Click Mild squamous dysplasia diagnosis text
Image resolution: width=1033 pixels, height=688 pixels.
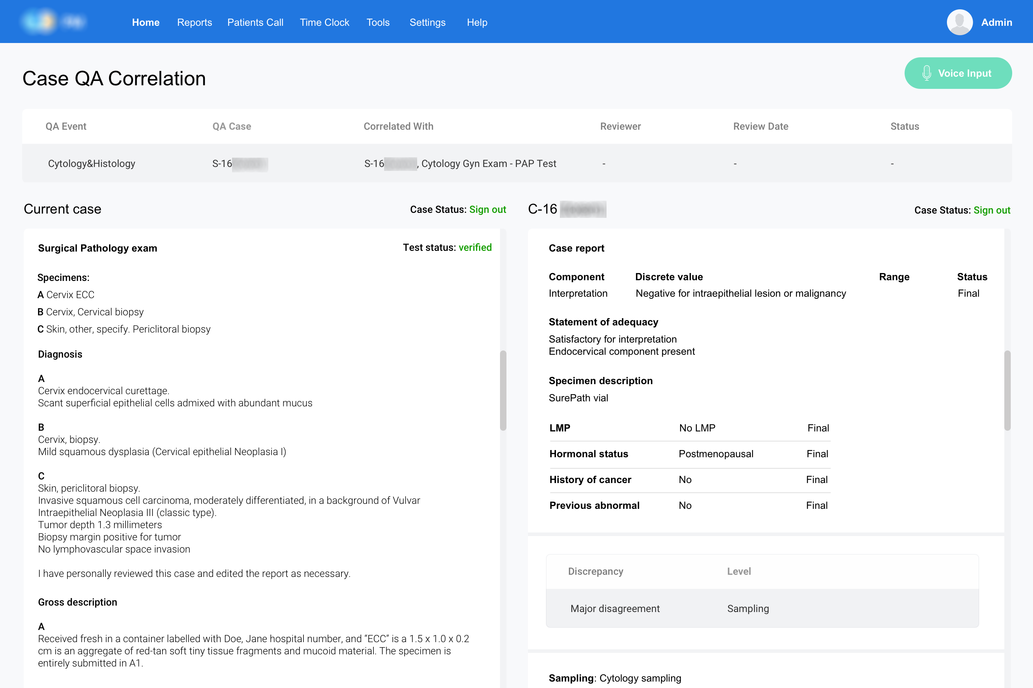[x=162, y=452]
